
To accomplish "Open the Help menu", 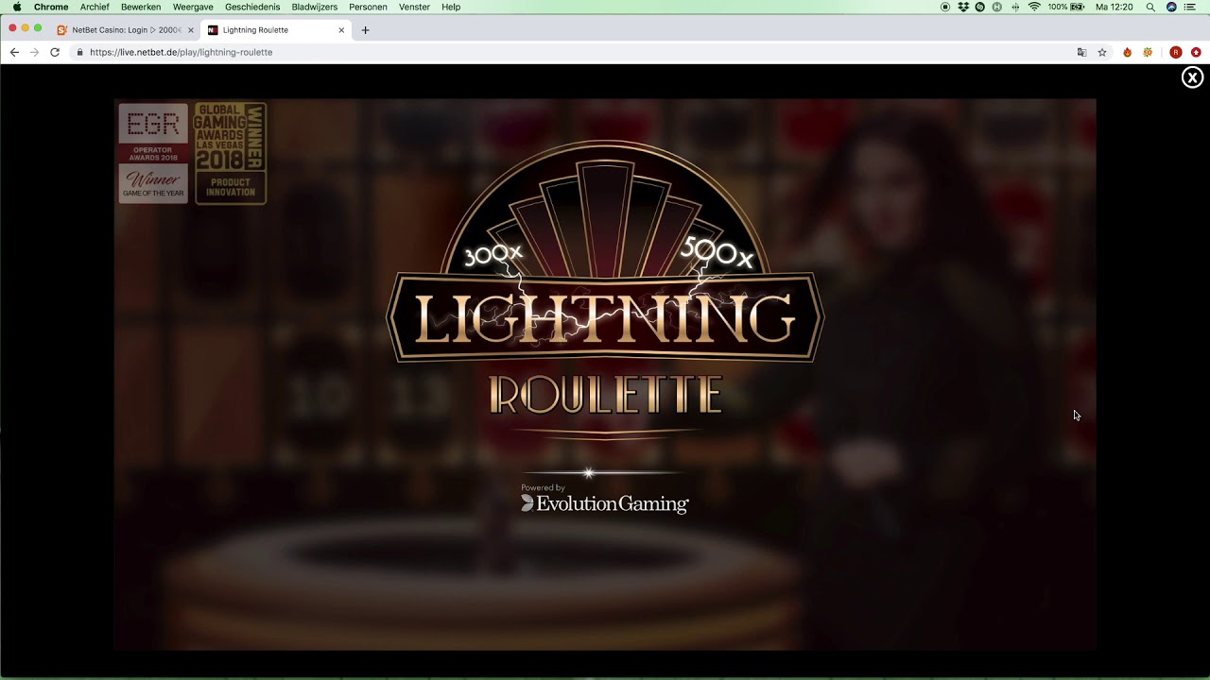I will [x=451, y=7].
